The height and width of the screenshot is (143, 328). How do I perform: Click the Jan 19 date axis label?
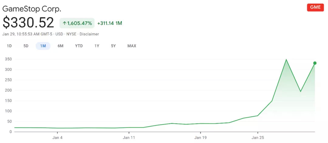200,138
